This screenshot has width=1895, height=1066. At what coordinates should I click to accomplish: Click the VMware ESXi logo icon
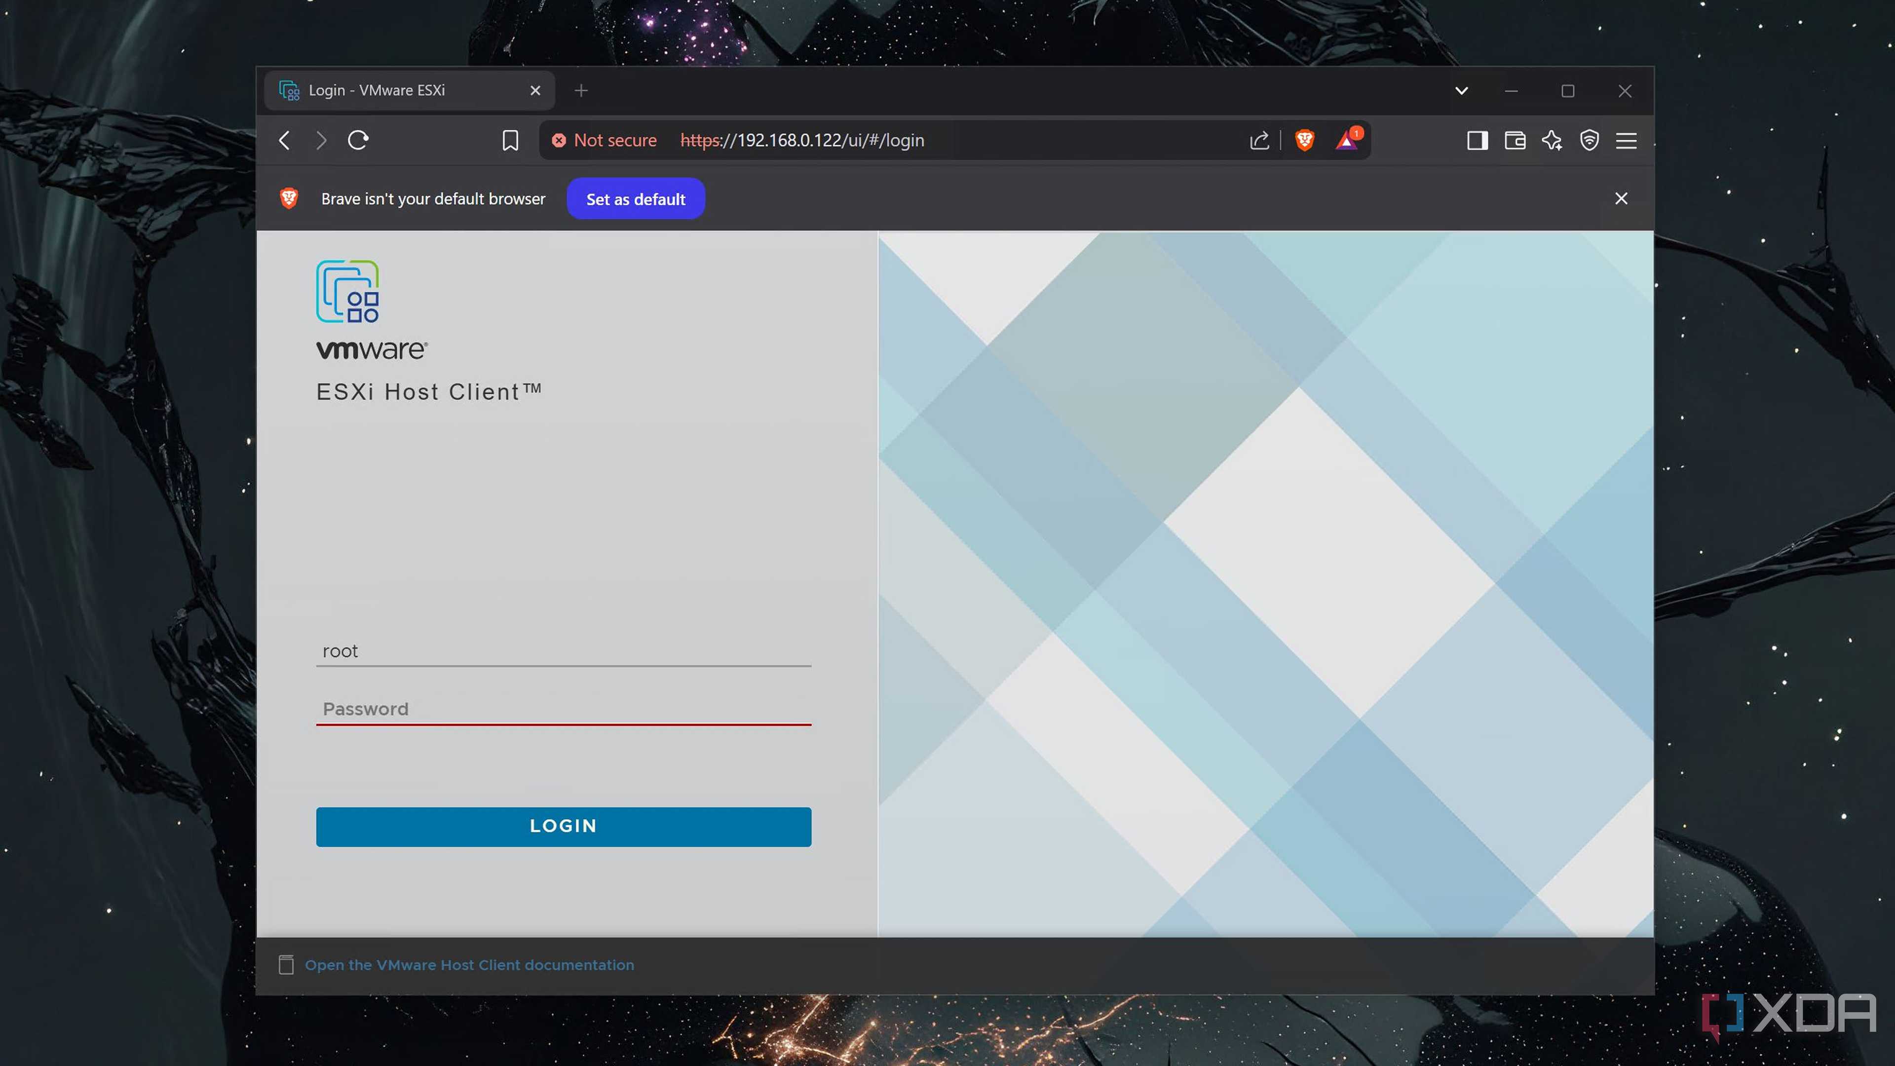(347, 291)
